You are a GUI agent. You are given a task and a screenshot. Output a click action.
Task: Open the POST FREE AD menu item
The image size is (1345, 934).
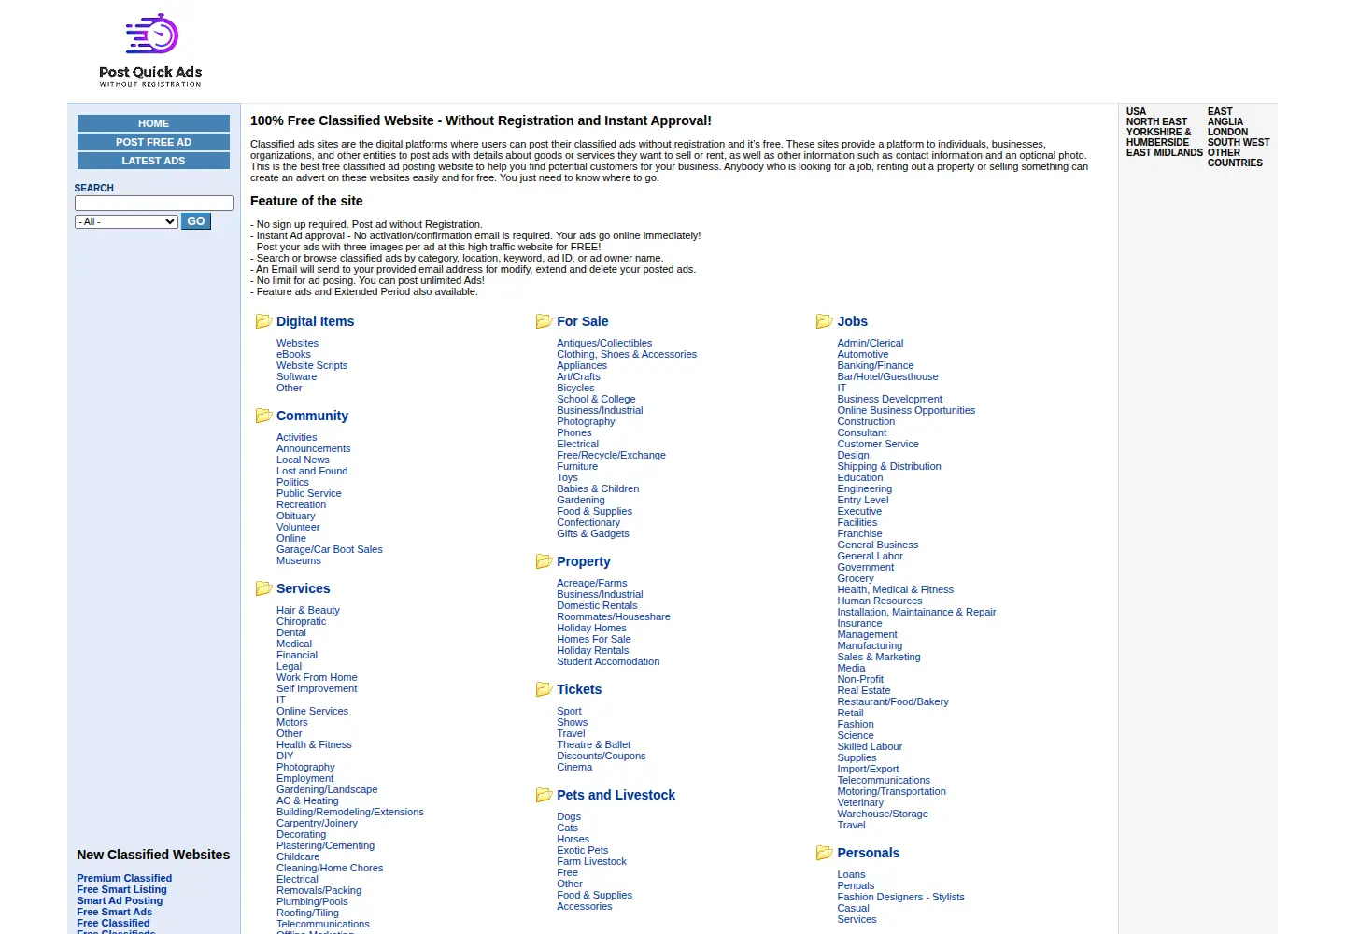click(153, 142)
